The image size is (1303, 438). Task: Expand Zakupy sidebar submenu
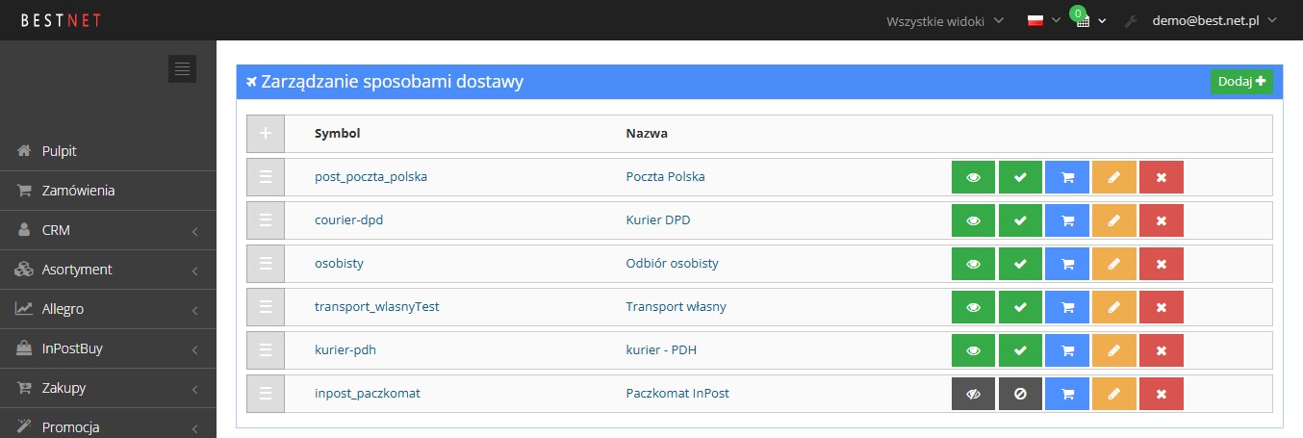[x=108, y=388]
